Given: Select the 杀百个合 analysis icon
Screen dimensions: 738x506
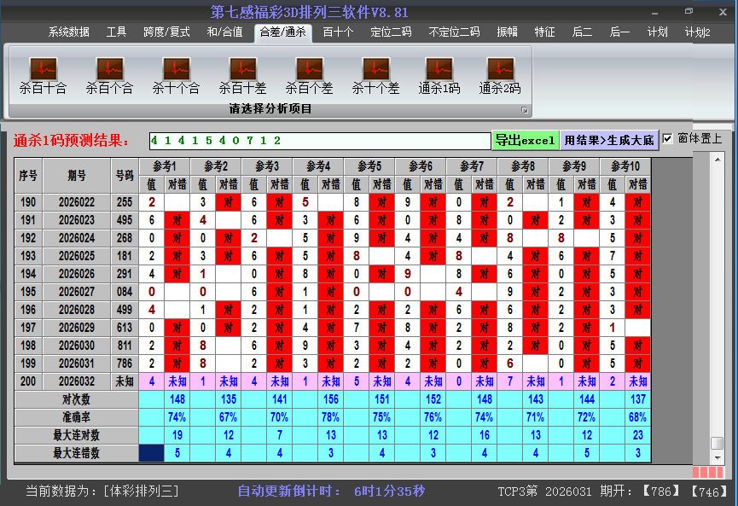Looking at the screenshot, I should [x=109, y=69].
